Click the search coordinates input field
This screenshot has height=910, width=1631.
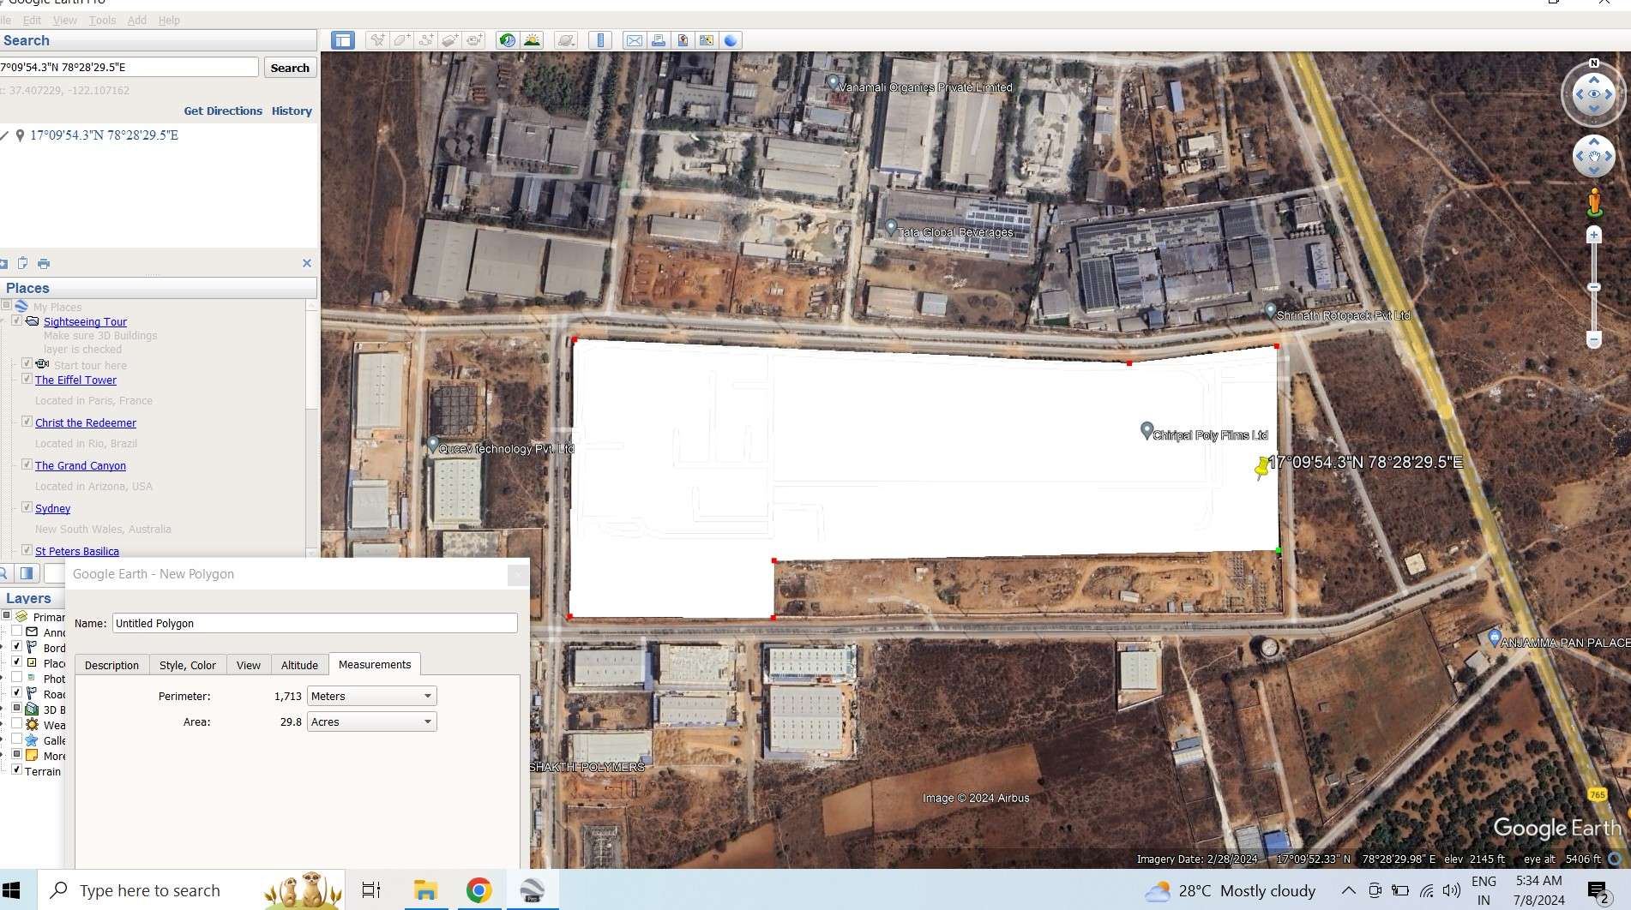pos(129,67)
